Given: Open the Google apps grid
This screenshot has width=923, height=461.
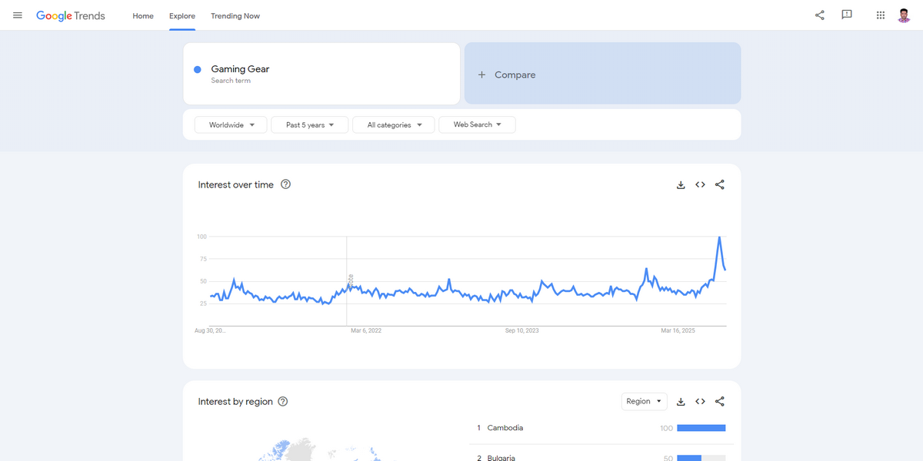Looking at the screenshot, I should coord(881,15).
